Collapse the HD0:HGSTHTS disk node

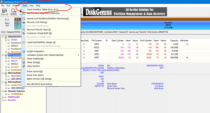[x=3, y=37]
